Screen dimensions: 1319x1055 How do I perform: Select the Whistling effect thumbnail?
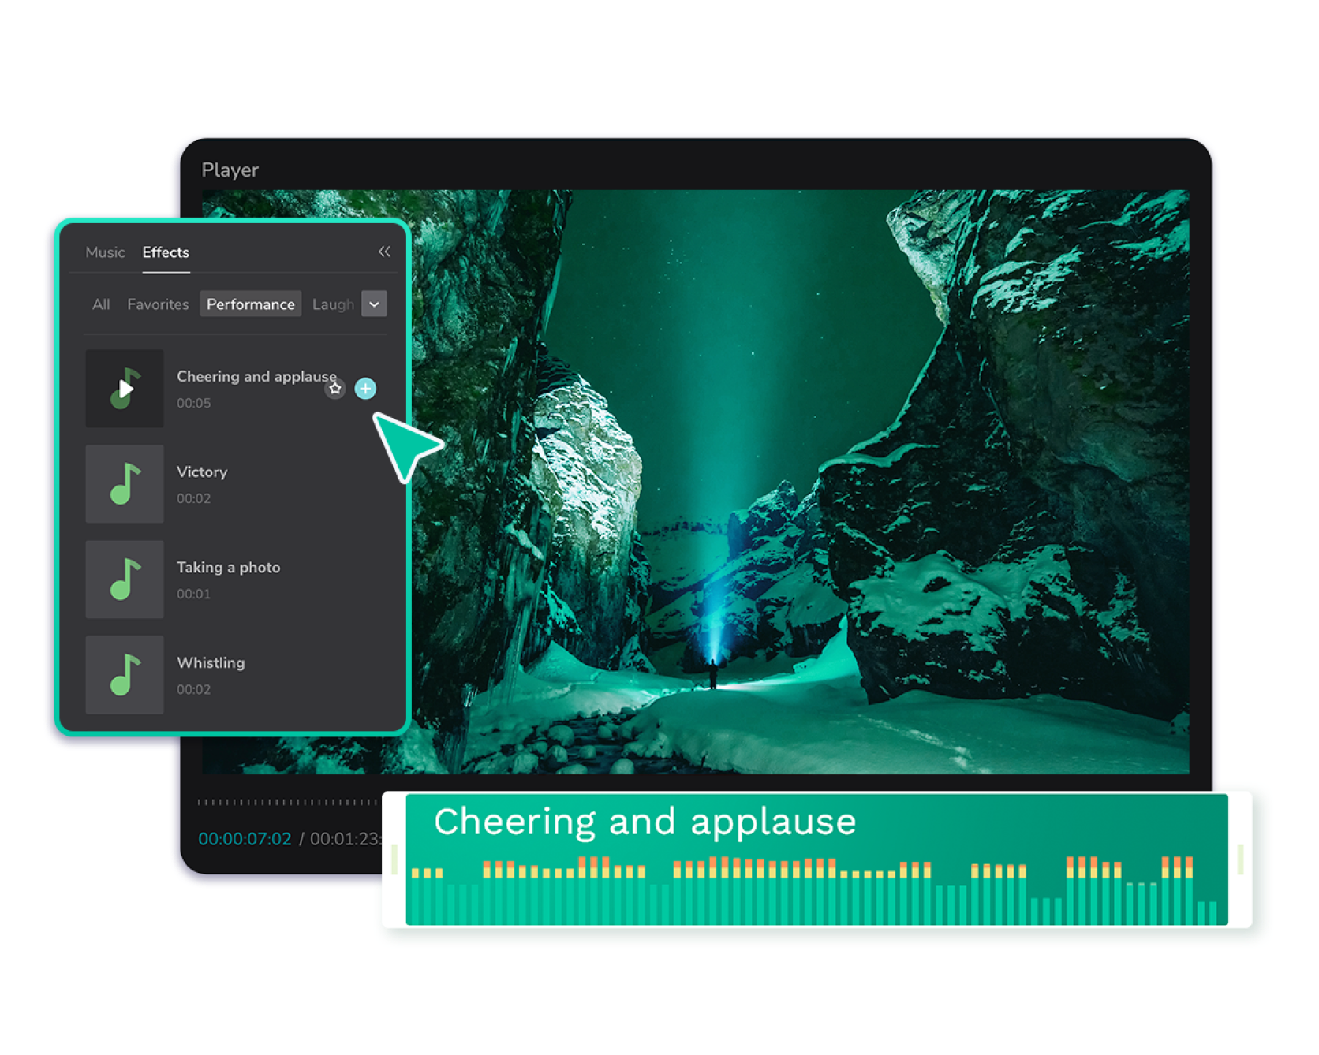click(125, 674)
